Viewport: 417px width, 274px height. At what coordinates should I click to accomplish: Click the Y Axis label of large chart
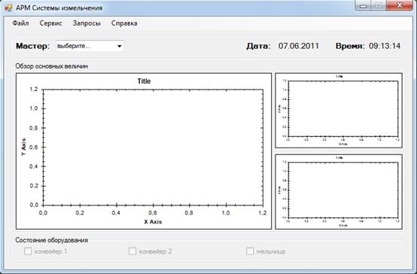pyautogui.click(x=23, y=147)
